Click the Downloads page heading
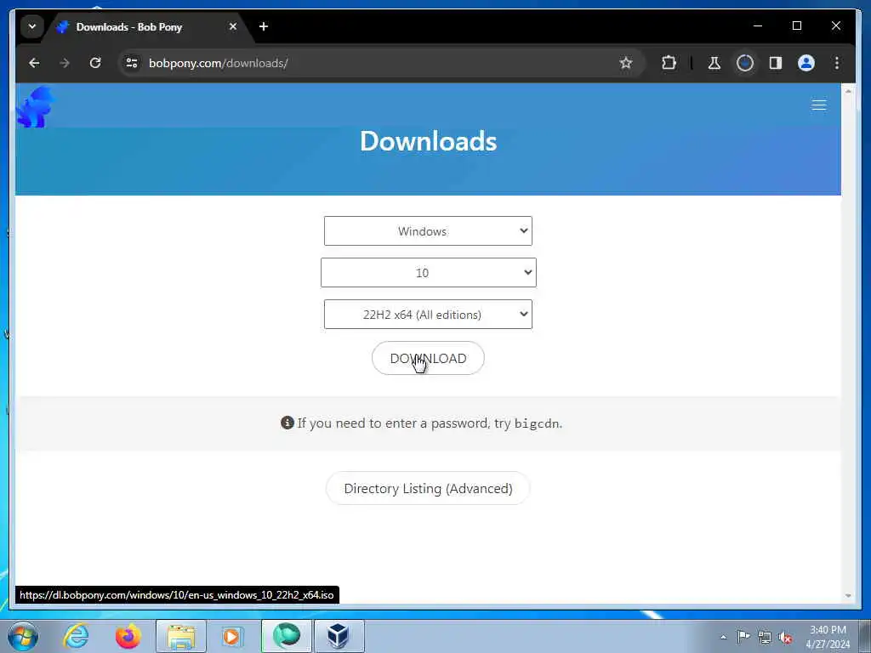The width and height of the screenshot is (871, 653). 429,141
